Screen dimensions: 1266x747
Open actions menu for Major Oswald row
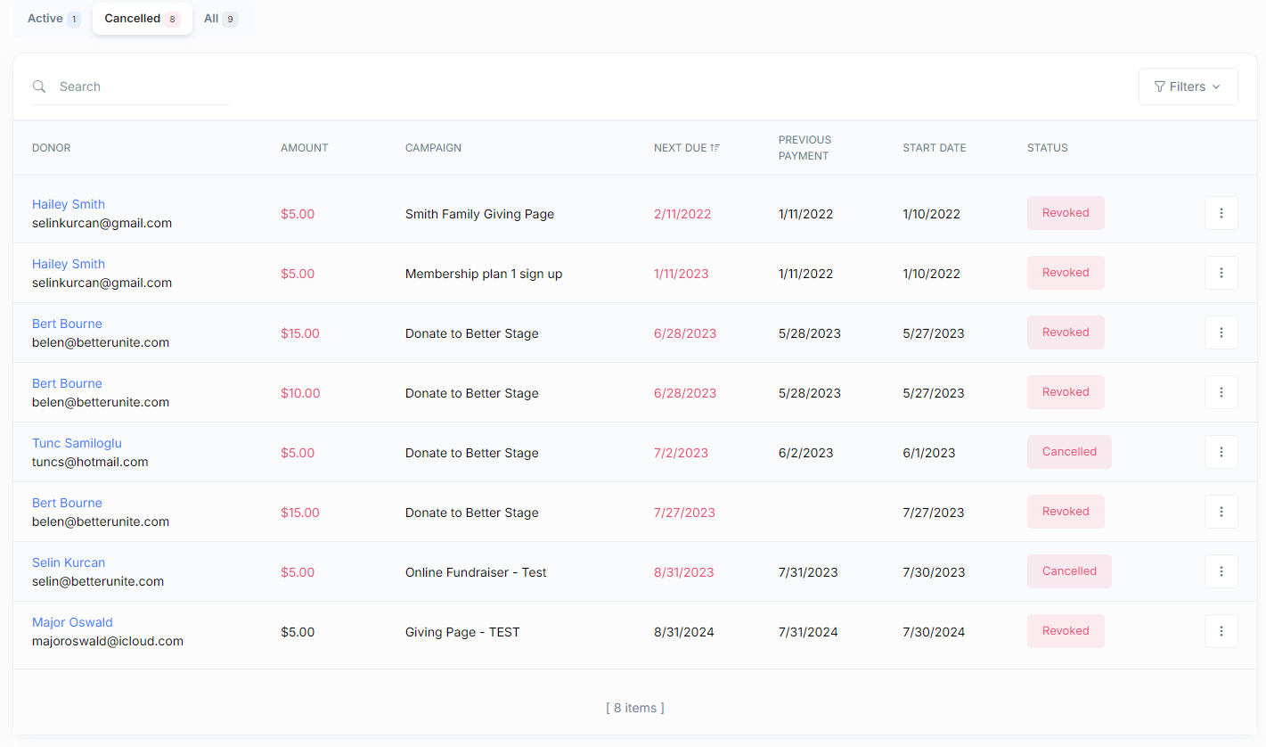(x=1221, y=631)
